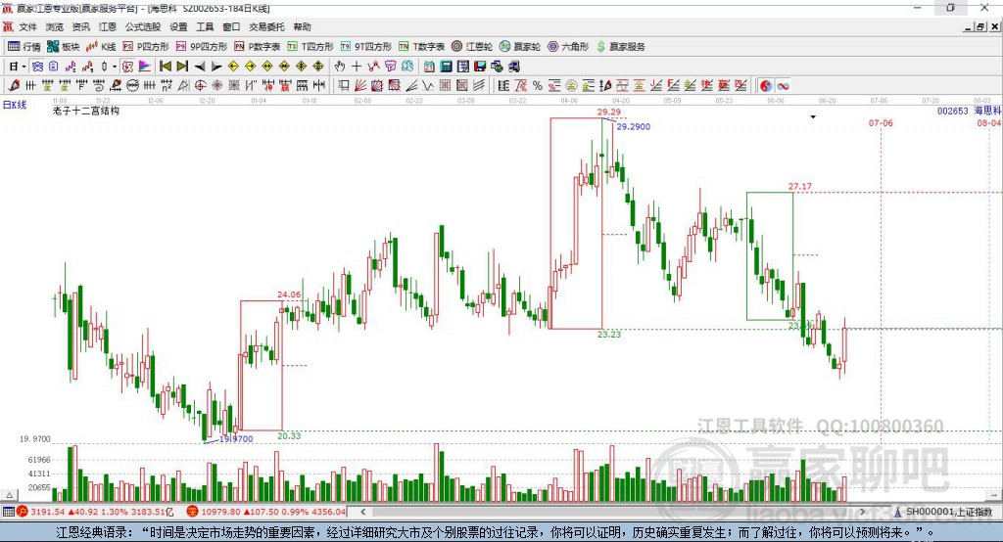Select the circled crosshair target tool
Image resolution: width=1003 pixels, height=542 pixels.
(200, 86)
